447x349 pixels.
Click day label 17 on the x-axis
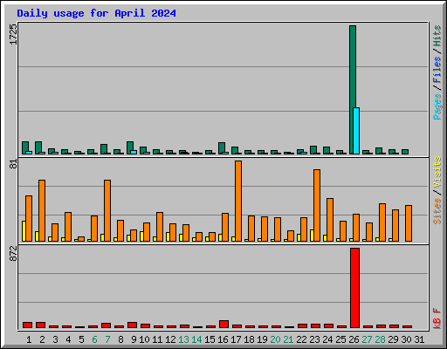236,339
